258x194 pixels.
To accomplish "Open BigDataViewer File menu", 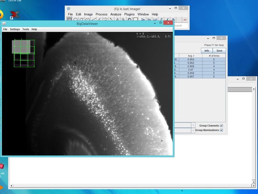I will click(x=5, y=29).
